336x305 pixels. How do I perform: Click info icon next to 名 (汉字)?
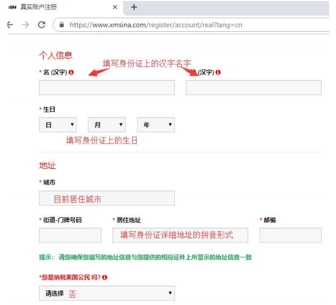pos(71,73)
